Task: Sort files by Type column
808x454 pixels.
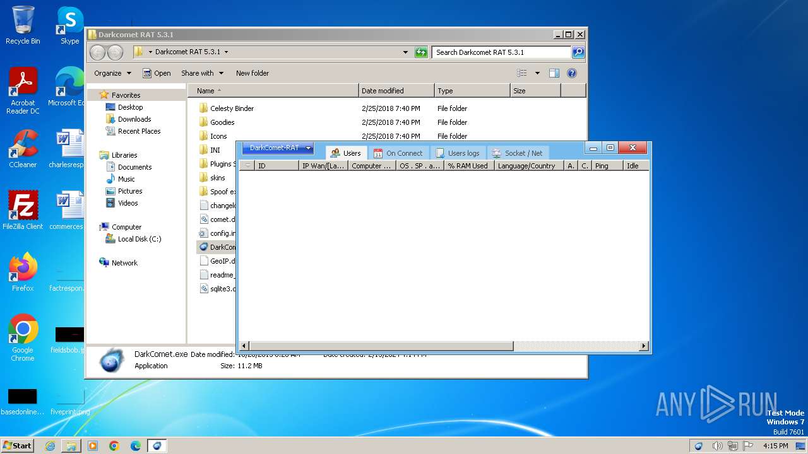Action: (x=472, y=91)
